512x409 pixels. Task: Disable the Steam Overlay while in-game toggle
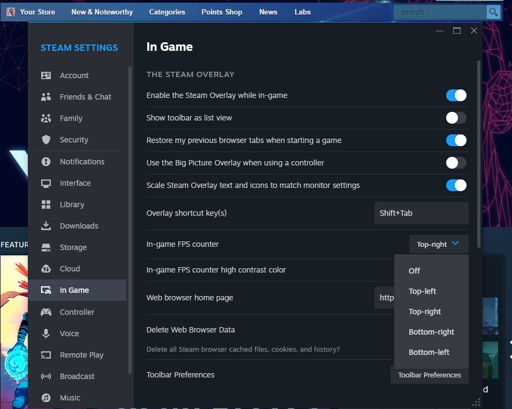[x=456, y=95]
